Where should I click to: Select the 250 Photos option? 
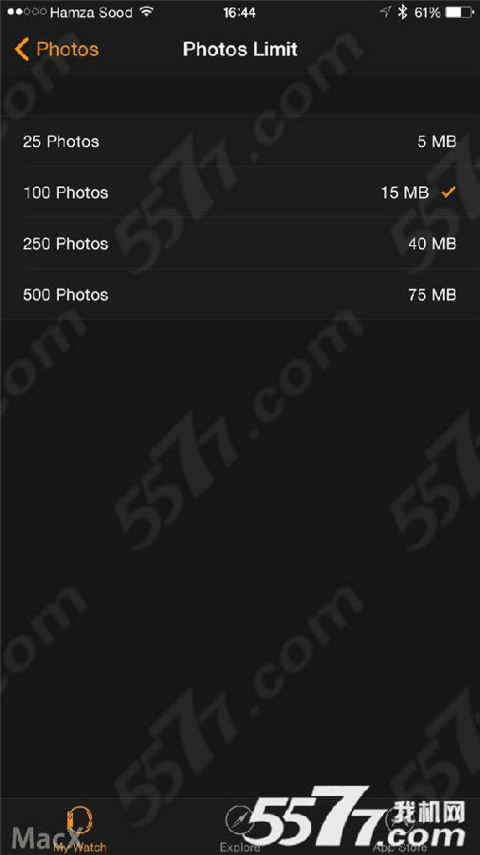point(240,243)
